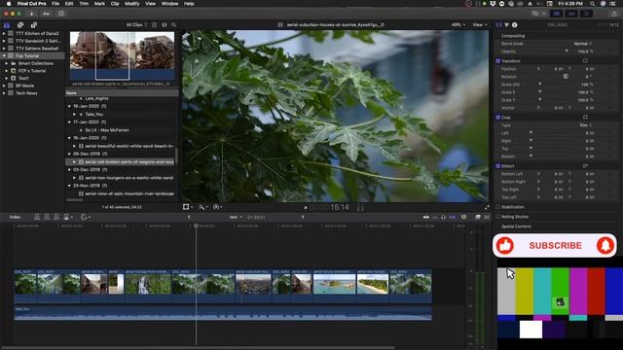
Task: Collapse the 09-Dec-2019 group
Action: tap(69, 154)
